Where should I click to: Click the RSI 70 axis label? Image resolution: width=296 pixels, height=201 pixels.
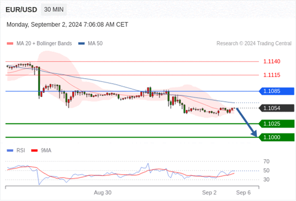coord(267,161)
